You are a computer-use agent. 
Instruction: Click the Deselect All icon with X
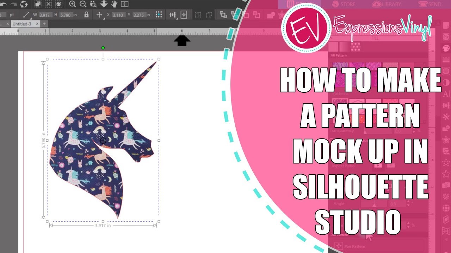(x=49, y=4)
